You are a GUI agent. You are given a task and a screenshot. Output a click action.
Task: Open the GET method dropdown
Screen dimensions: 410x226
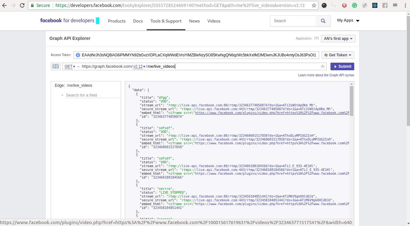[x=70, y=66]
